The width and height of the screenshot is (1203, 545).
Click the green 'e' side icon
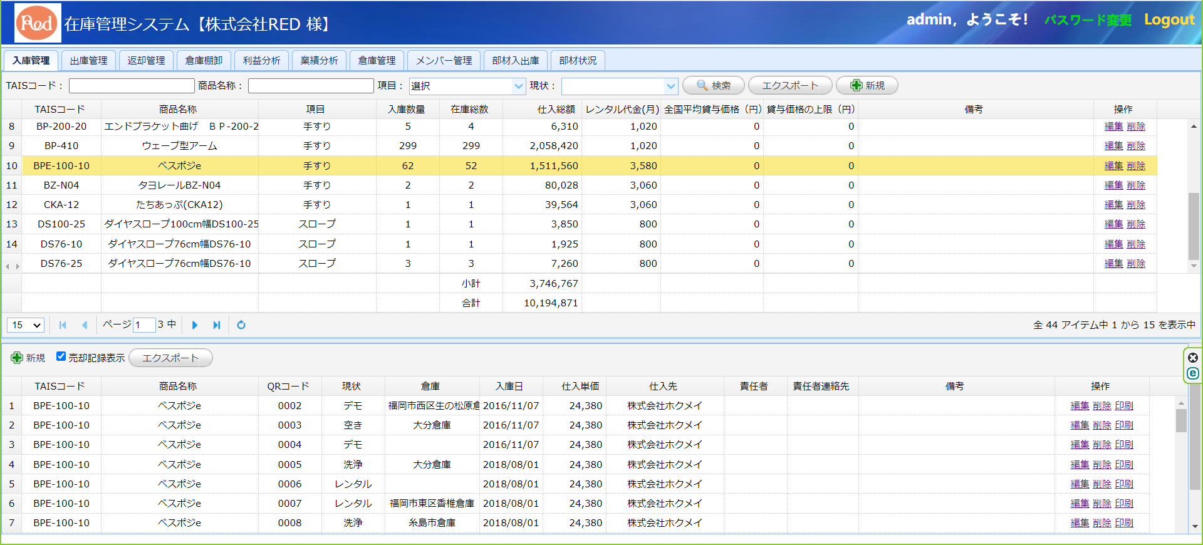click(1193, 373)
